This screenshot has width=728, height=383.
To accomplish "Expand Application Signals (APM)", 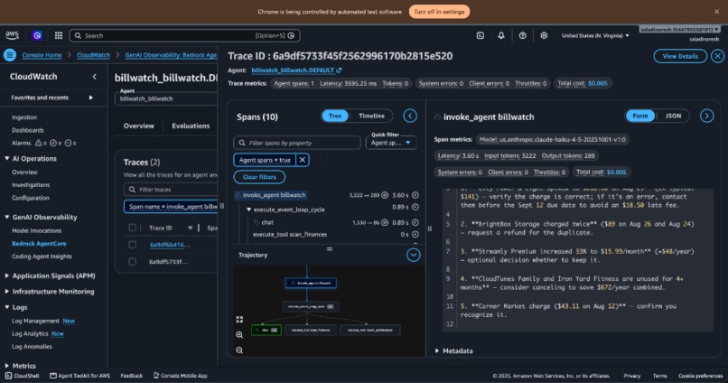I will pyautogui.click(x=7, y=276).
